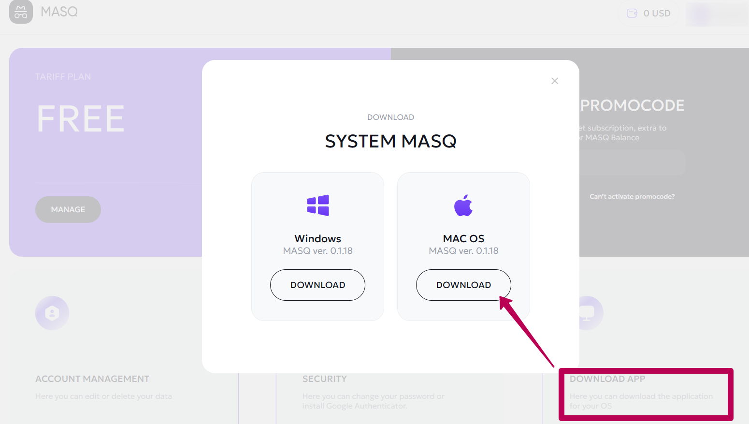Click the promocode input field
Screen dimensions: 749x424
pyautogui.click(x=632, y=162)
